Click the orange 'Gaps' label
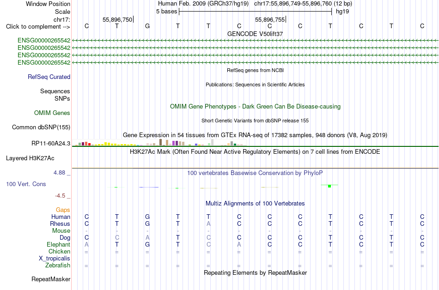The image size is (439, 290). tap(63, 210)
